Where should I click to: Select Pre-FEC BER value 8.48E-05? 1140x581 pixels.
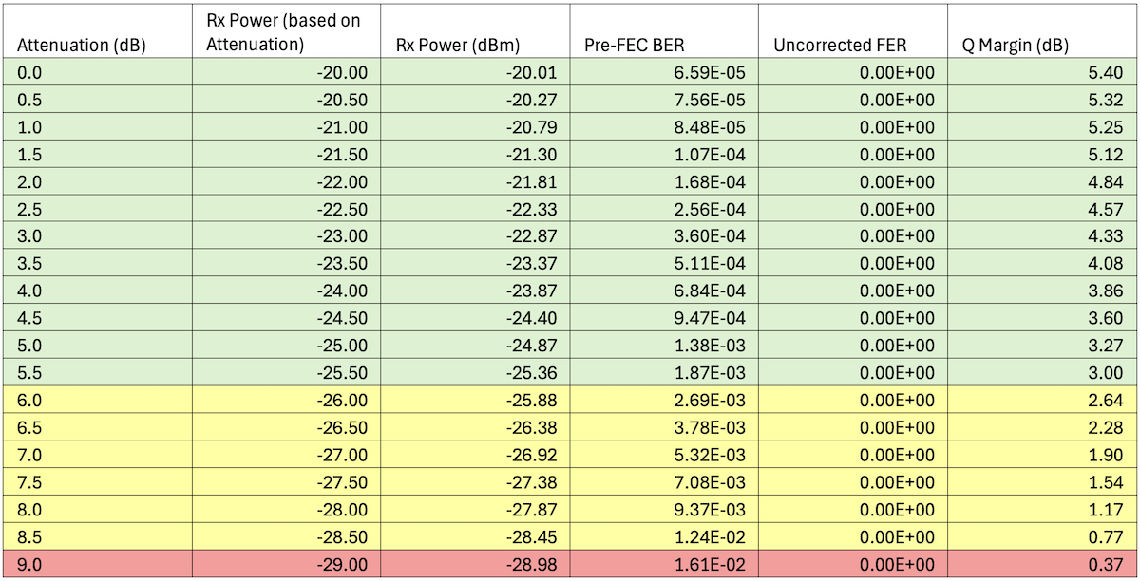pyautogui.click(x=665, y=127)
